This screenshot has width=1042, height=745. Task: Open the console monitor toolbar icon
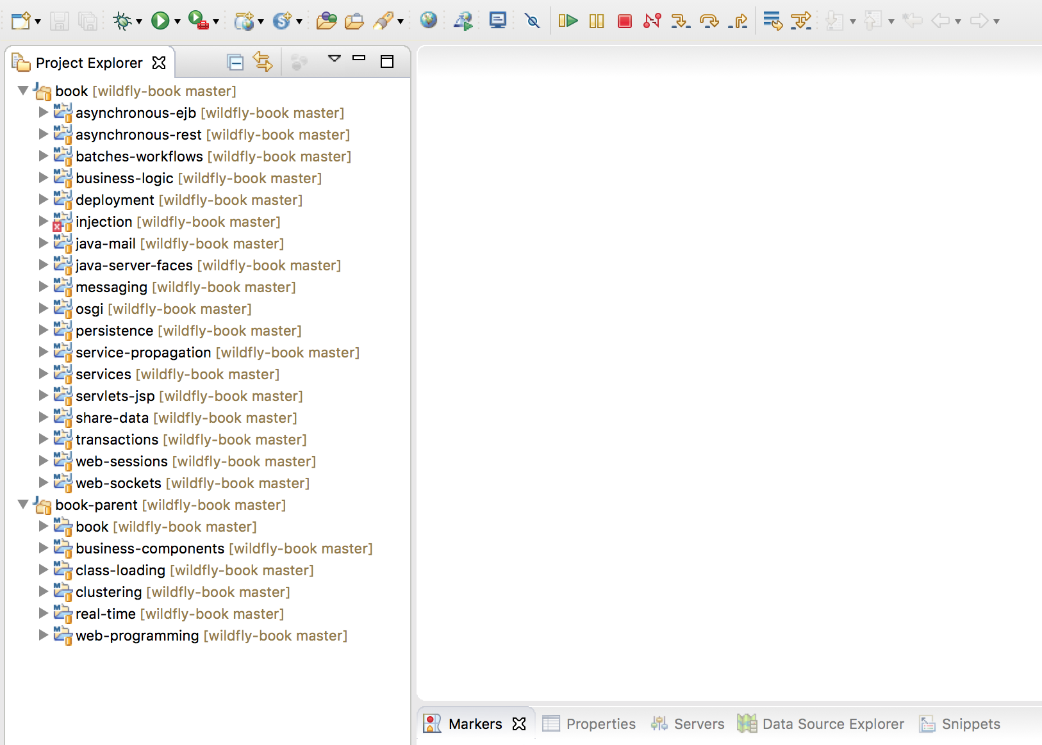[498, 20]
